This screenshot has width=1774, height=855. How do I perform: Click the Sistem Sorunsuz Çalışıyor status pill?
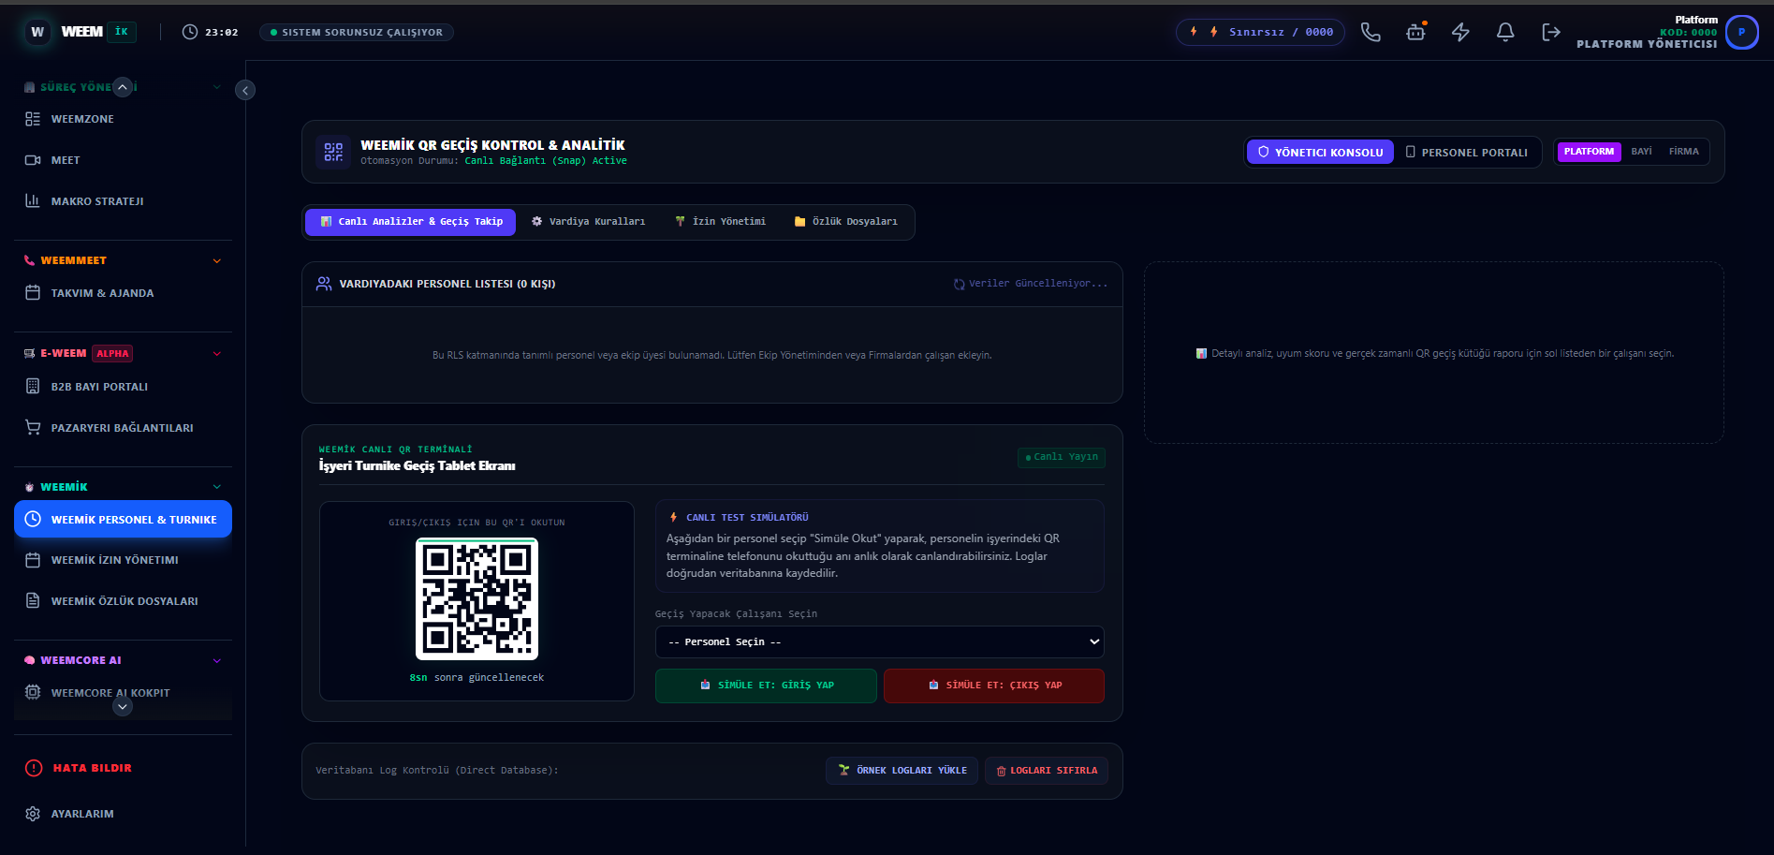(x=357, y=32)
